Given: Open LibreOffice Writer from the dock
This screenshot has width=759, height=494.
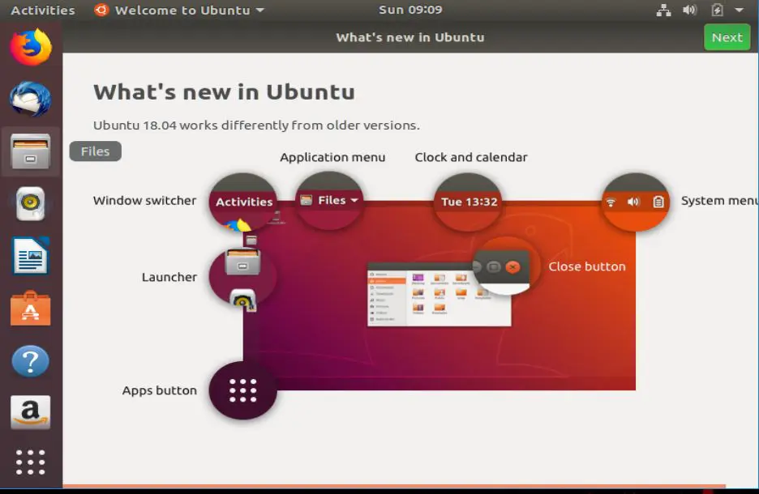Looking at the screenshot, I should click(x=31, y=257).
